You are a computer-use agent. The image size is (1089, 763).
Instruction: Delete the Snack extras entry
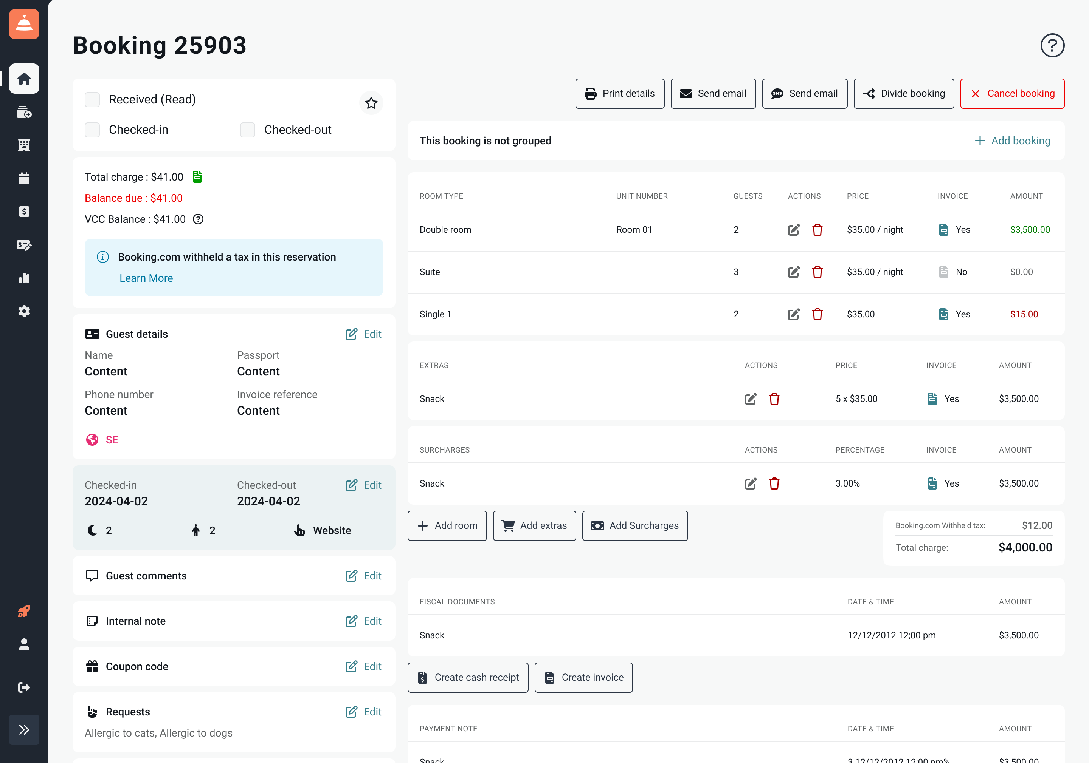(x=774, y=399)
